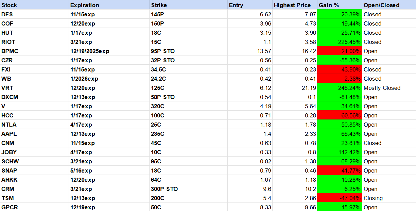Select the CZR stock cell
Viewport: 416px width, 211px height.
coord(34,60)
